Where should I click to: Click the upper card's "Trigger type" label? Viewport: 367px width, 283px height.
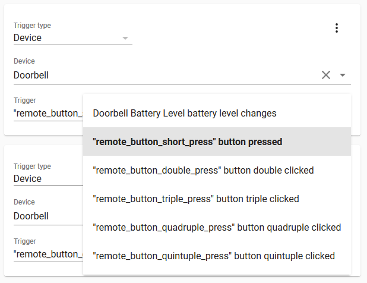coord(32,26)
